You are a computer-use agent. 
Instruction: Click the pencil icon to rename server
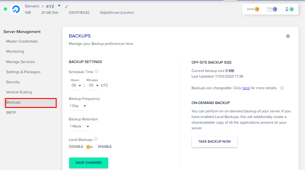tap(66, 7)
